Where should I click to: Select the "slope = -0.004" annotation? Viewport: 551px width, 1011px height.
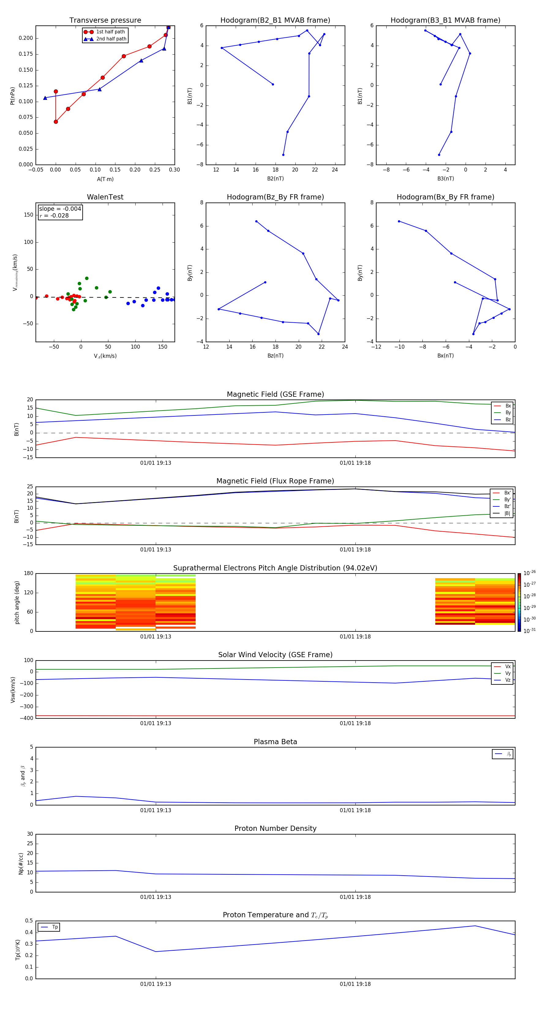click(60, 209)
